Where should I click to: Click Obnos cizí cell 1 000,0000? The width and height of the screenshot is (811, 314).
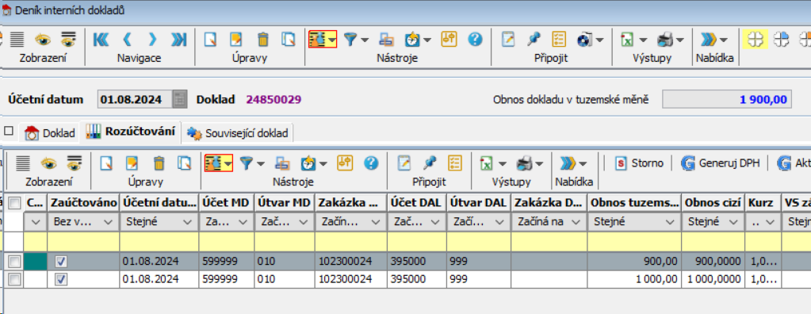coord(713,279)
